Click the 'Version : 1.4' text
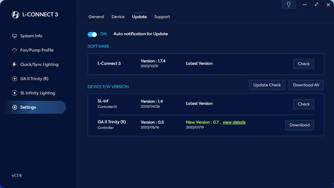The image size is (334, 188). [x=152, y=101]
